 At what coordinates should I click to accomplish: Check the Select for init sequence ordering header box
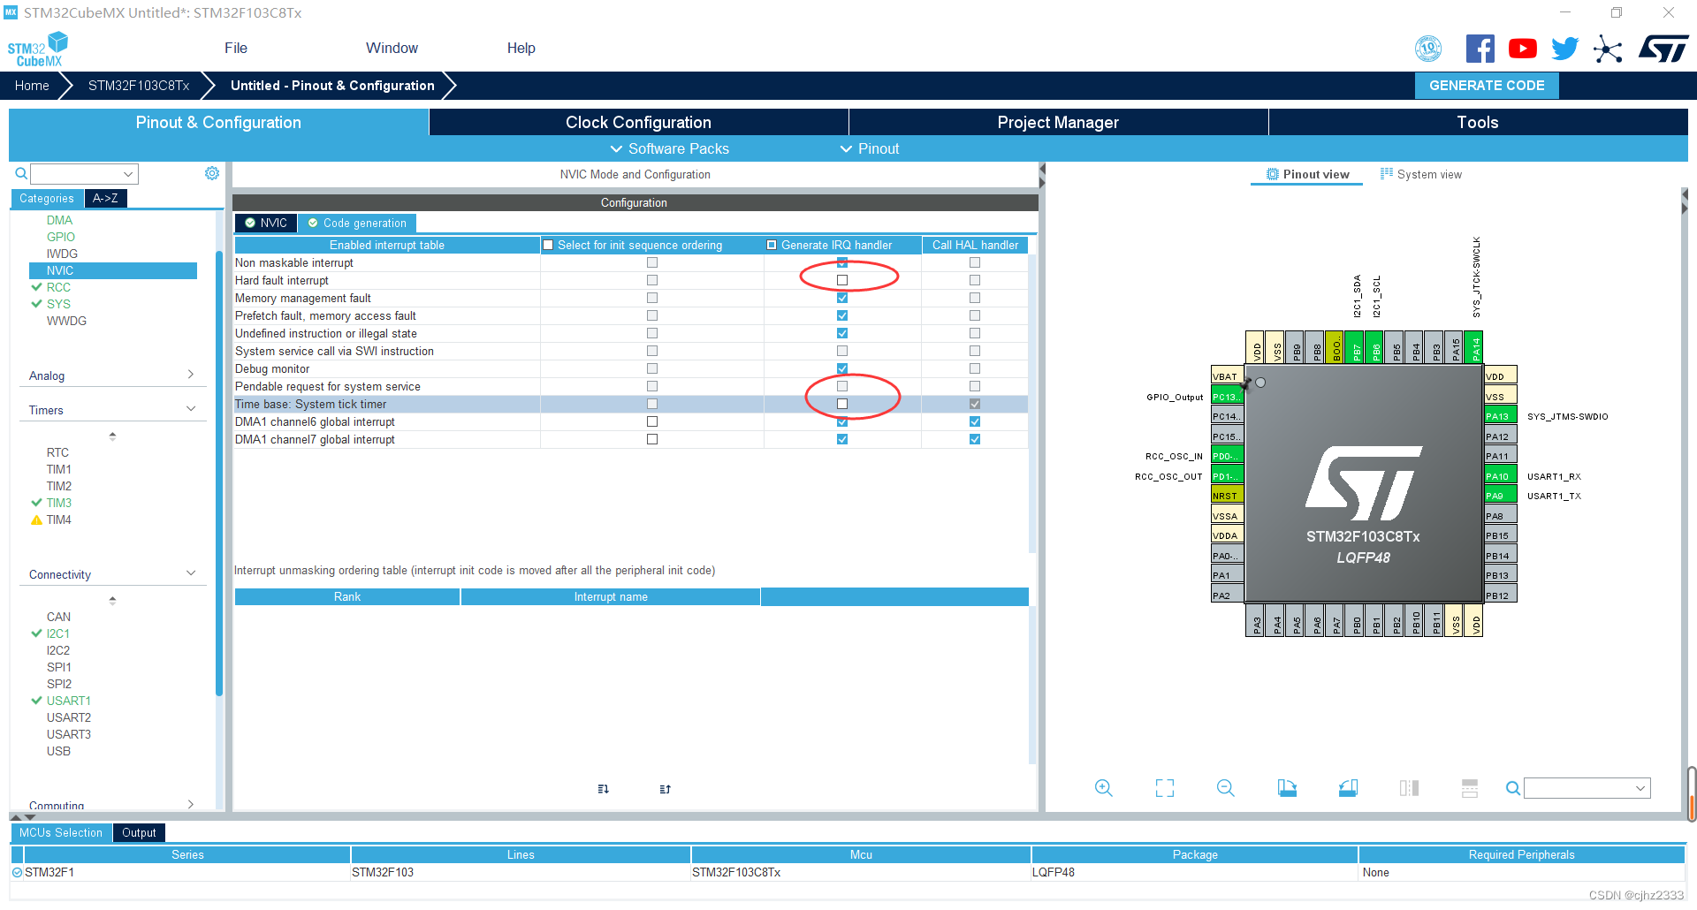click(x=548, y=245)
